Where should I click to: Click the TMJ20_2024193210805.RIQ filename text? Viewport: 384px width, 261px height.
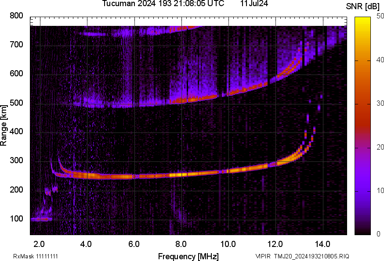[x=312, y=256]
